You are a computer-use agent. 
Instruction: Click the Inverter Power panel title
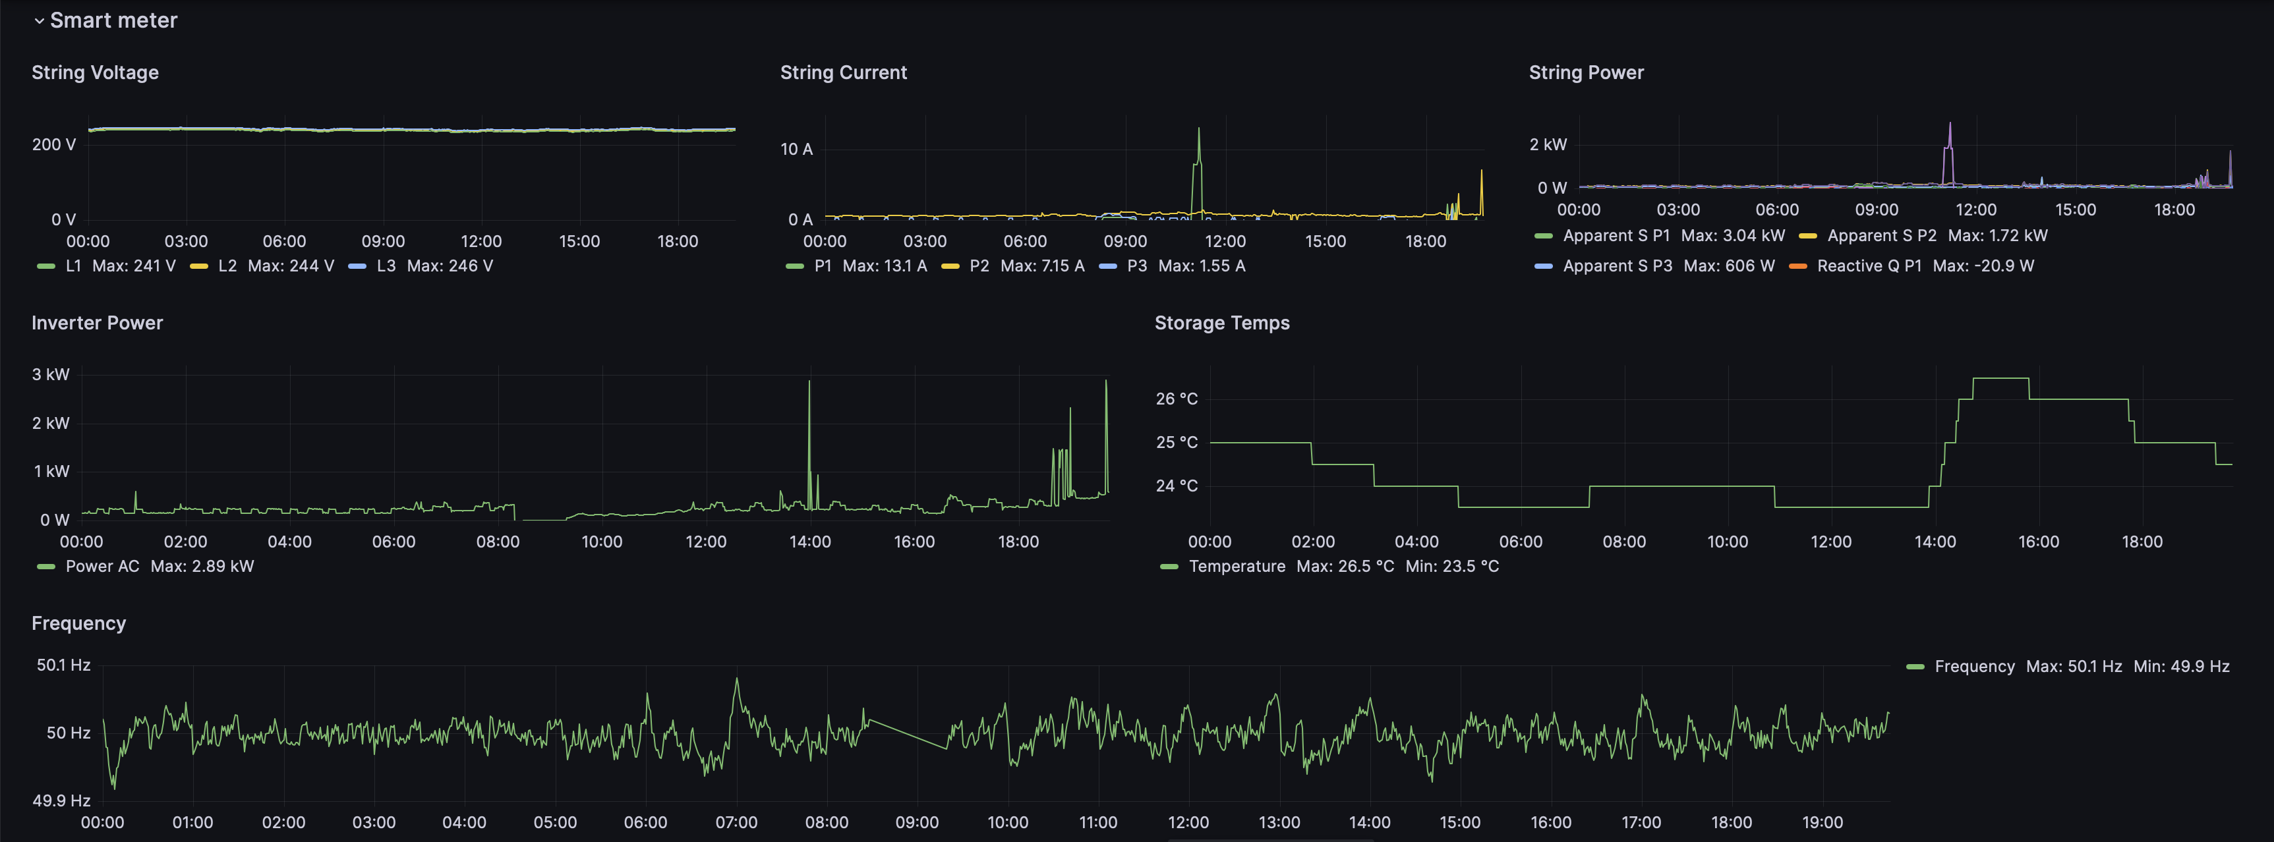coord(97,323)
